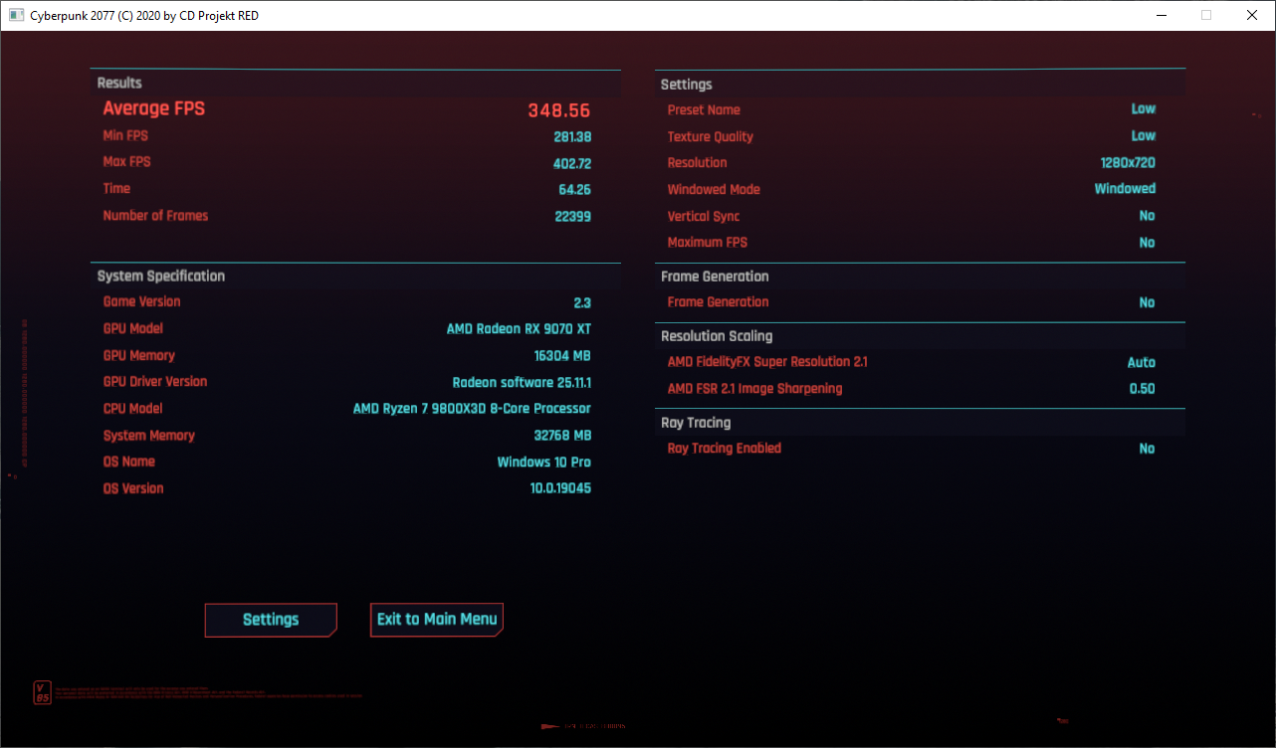This screenshot has height=748, width=1276.
Task: Select the driver text Radeon software 25.11.1
Action: click(522, 382)
